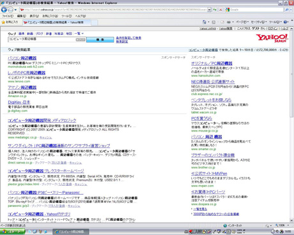Click the Yahoo! Japan logo
Image resolution: width=294 pixels, height=235 pixels.
(x=272, y=38)
